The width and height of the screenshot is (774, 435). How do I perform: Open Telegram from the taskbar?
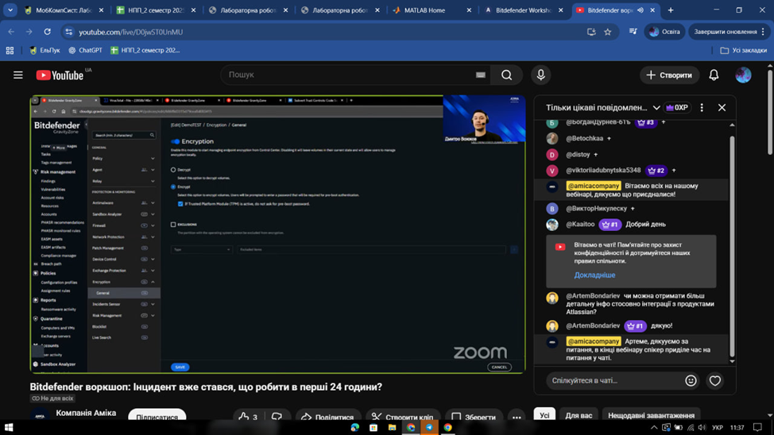[x=429, y=427]
